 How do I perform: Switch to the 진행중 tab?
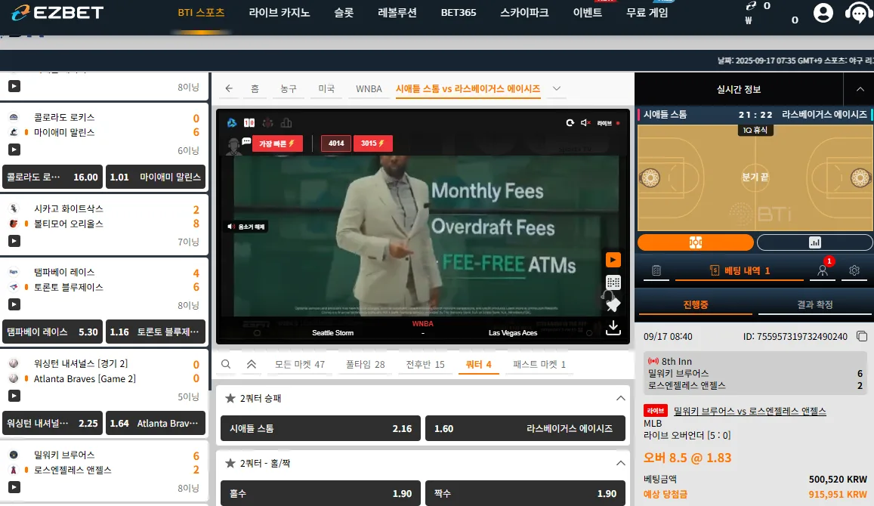(696, 304)
